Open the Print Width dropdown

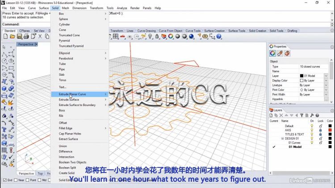(x=326, y=94)
